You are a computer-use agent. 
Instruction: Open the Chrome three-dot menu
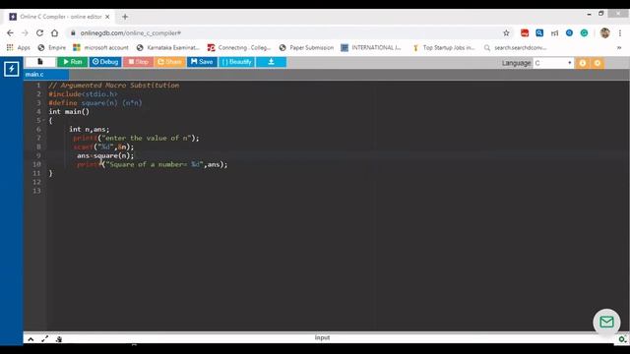(x=620, y=32)
